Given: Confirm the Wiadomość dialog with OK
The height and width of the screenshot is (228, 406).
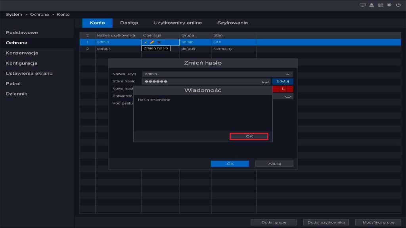Looking at the screenshot, I should point(249,136).
